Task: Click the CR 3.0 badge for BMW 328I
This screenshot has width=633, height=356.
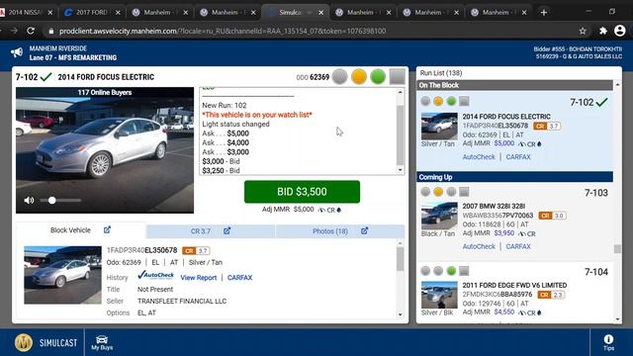Action: [x=552, y=216]
